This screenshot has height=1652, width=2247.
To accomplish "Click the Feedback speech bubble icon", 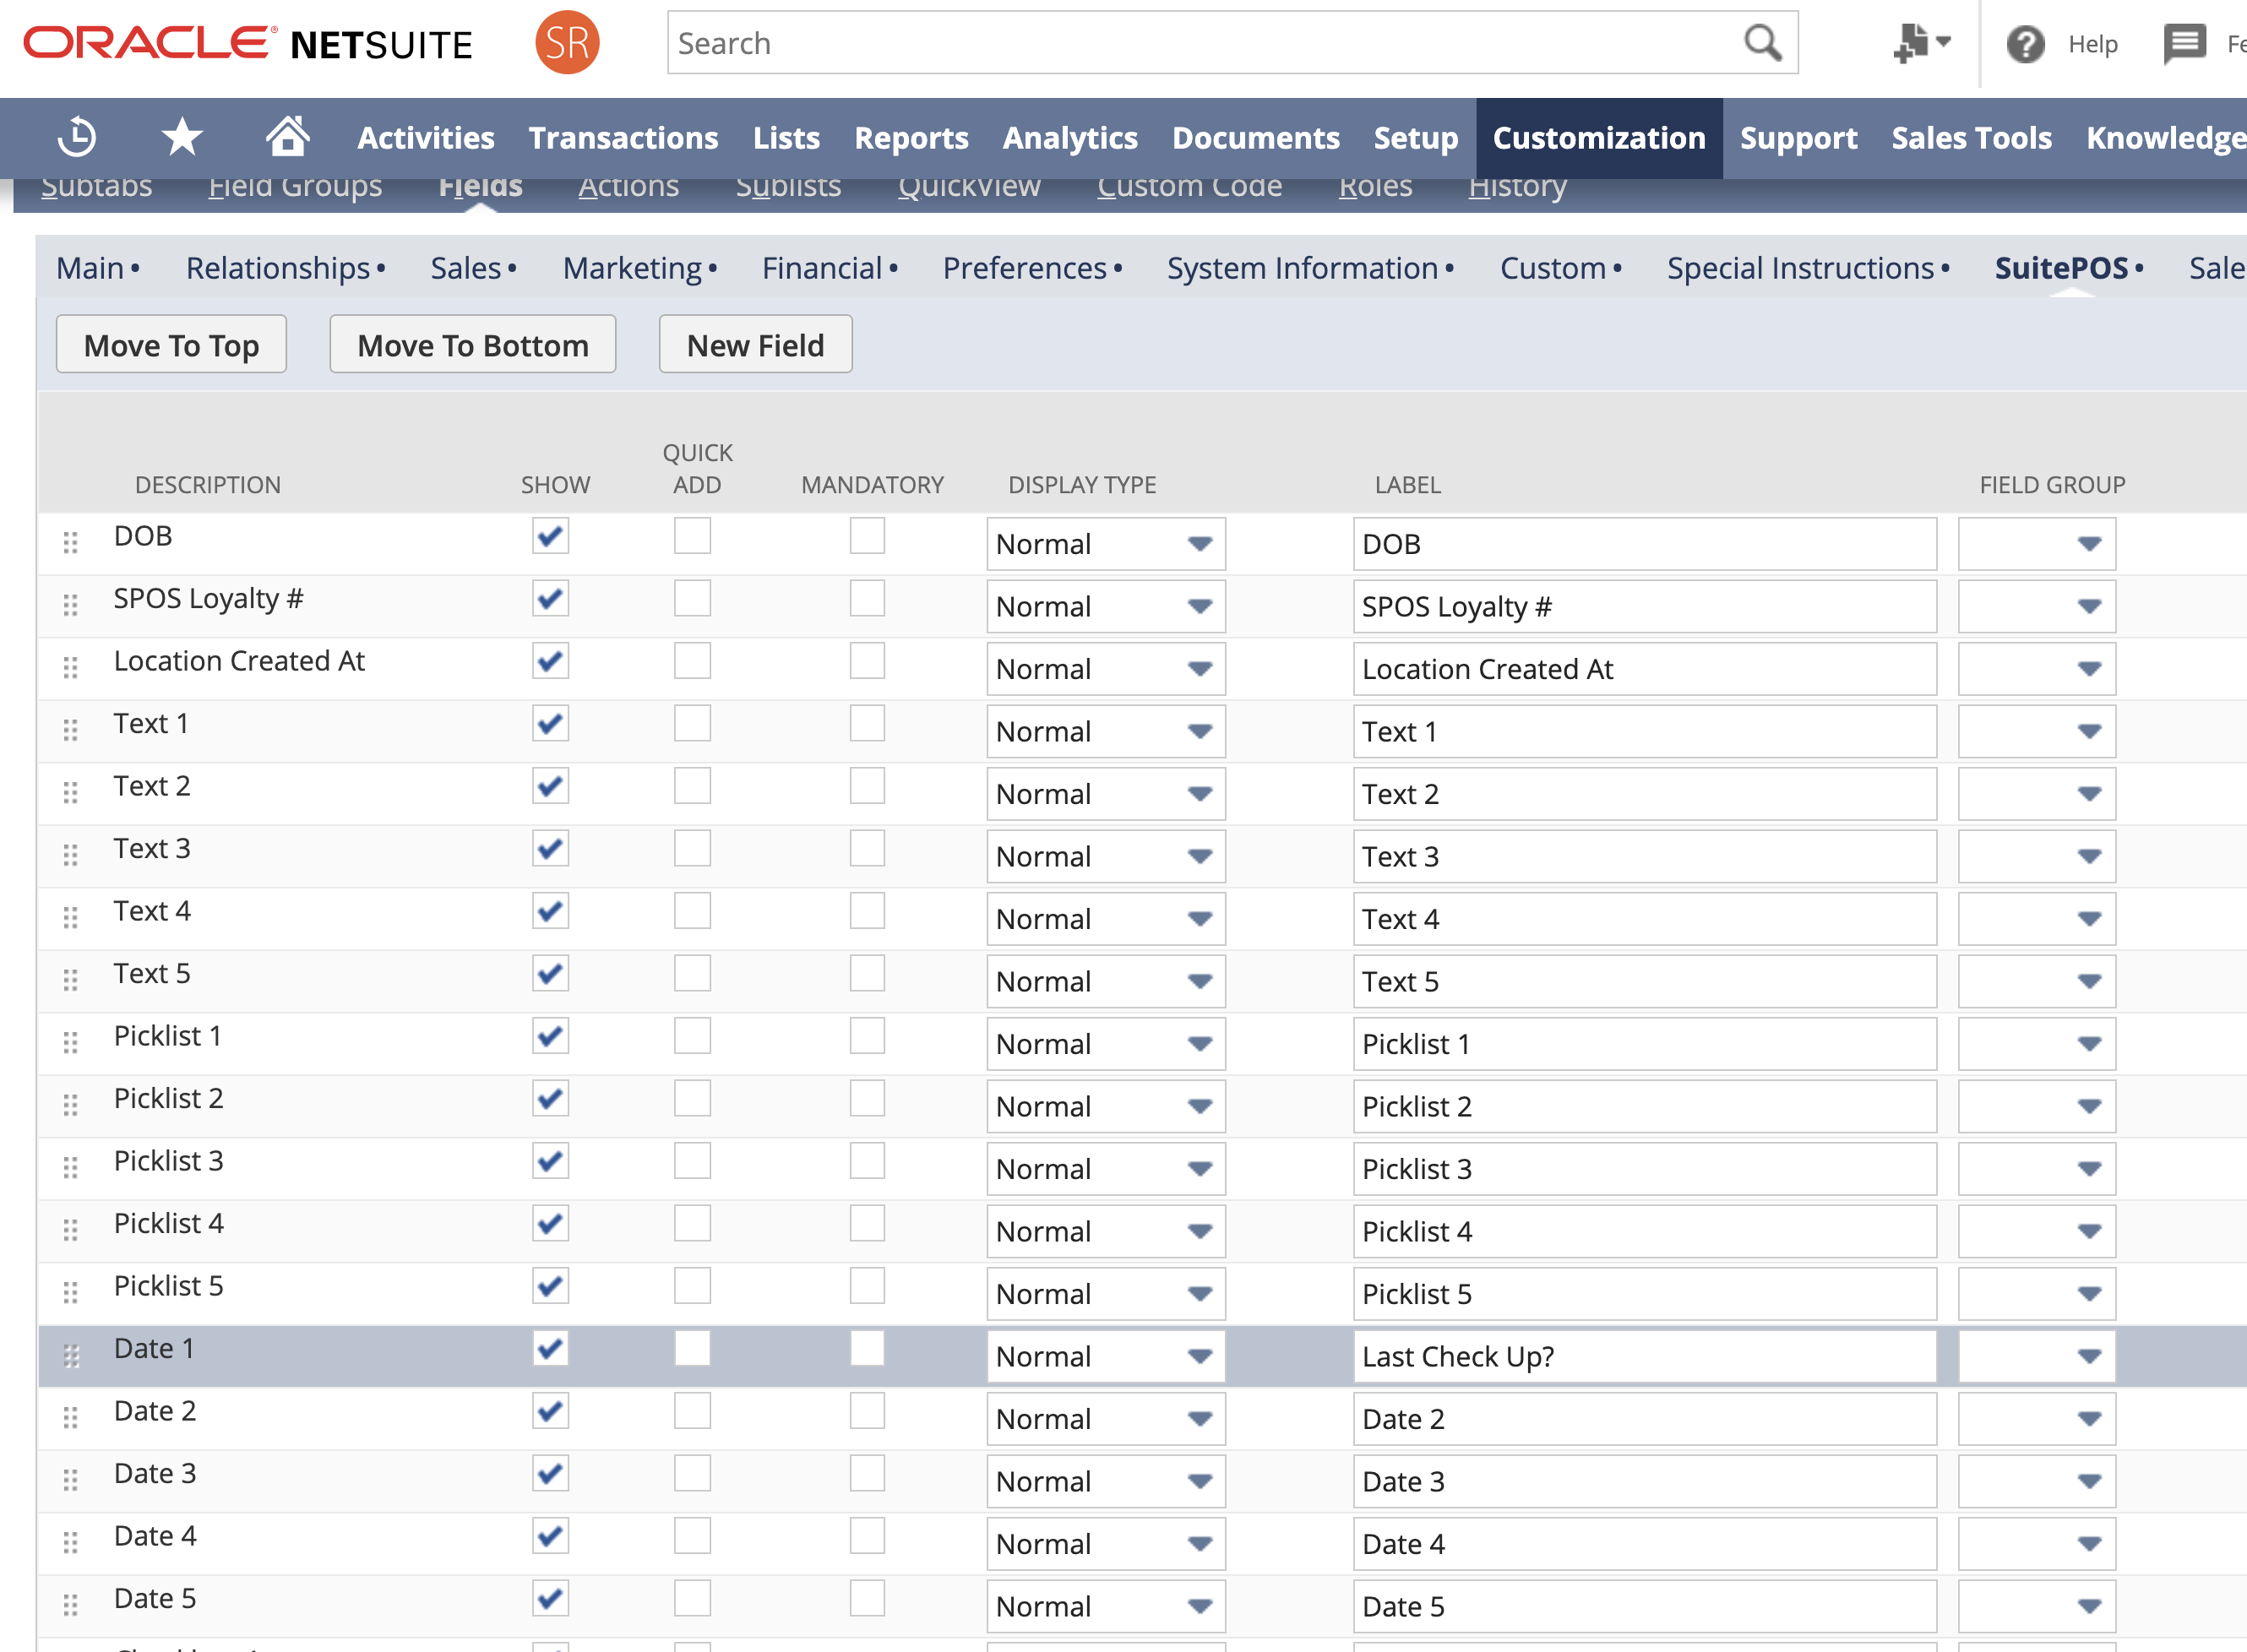I will 2185,44.
